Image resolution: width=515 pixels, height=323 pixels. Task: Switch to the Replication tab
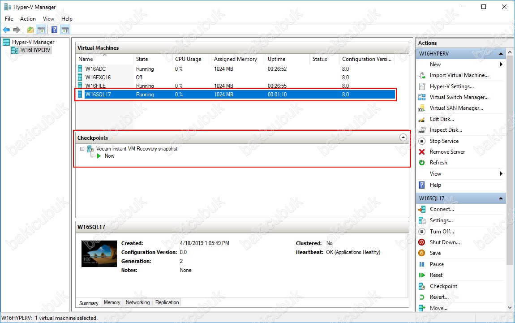tap(167, 302)
